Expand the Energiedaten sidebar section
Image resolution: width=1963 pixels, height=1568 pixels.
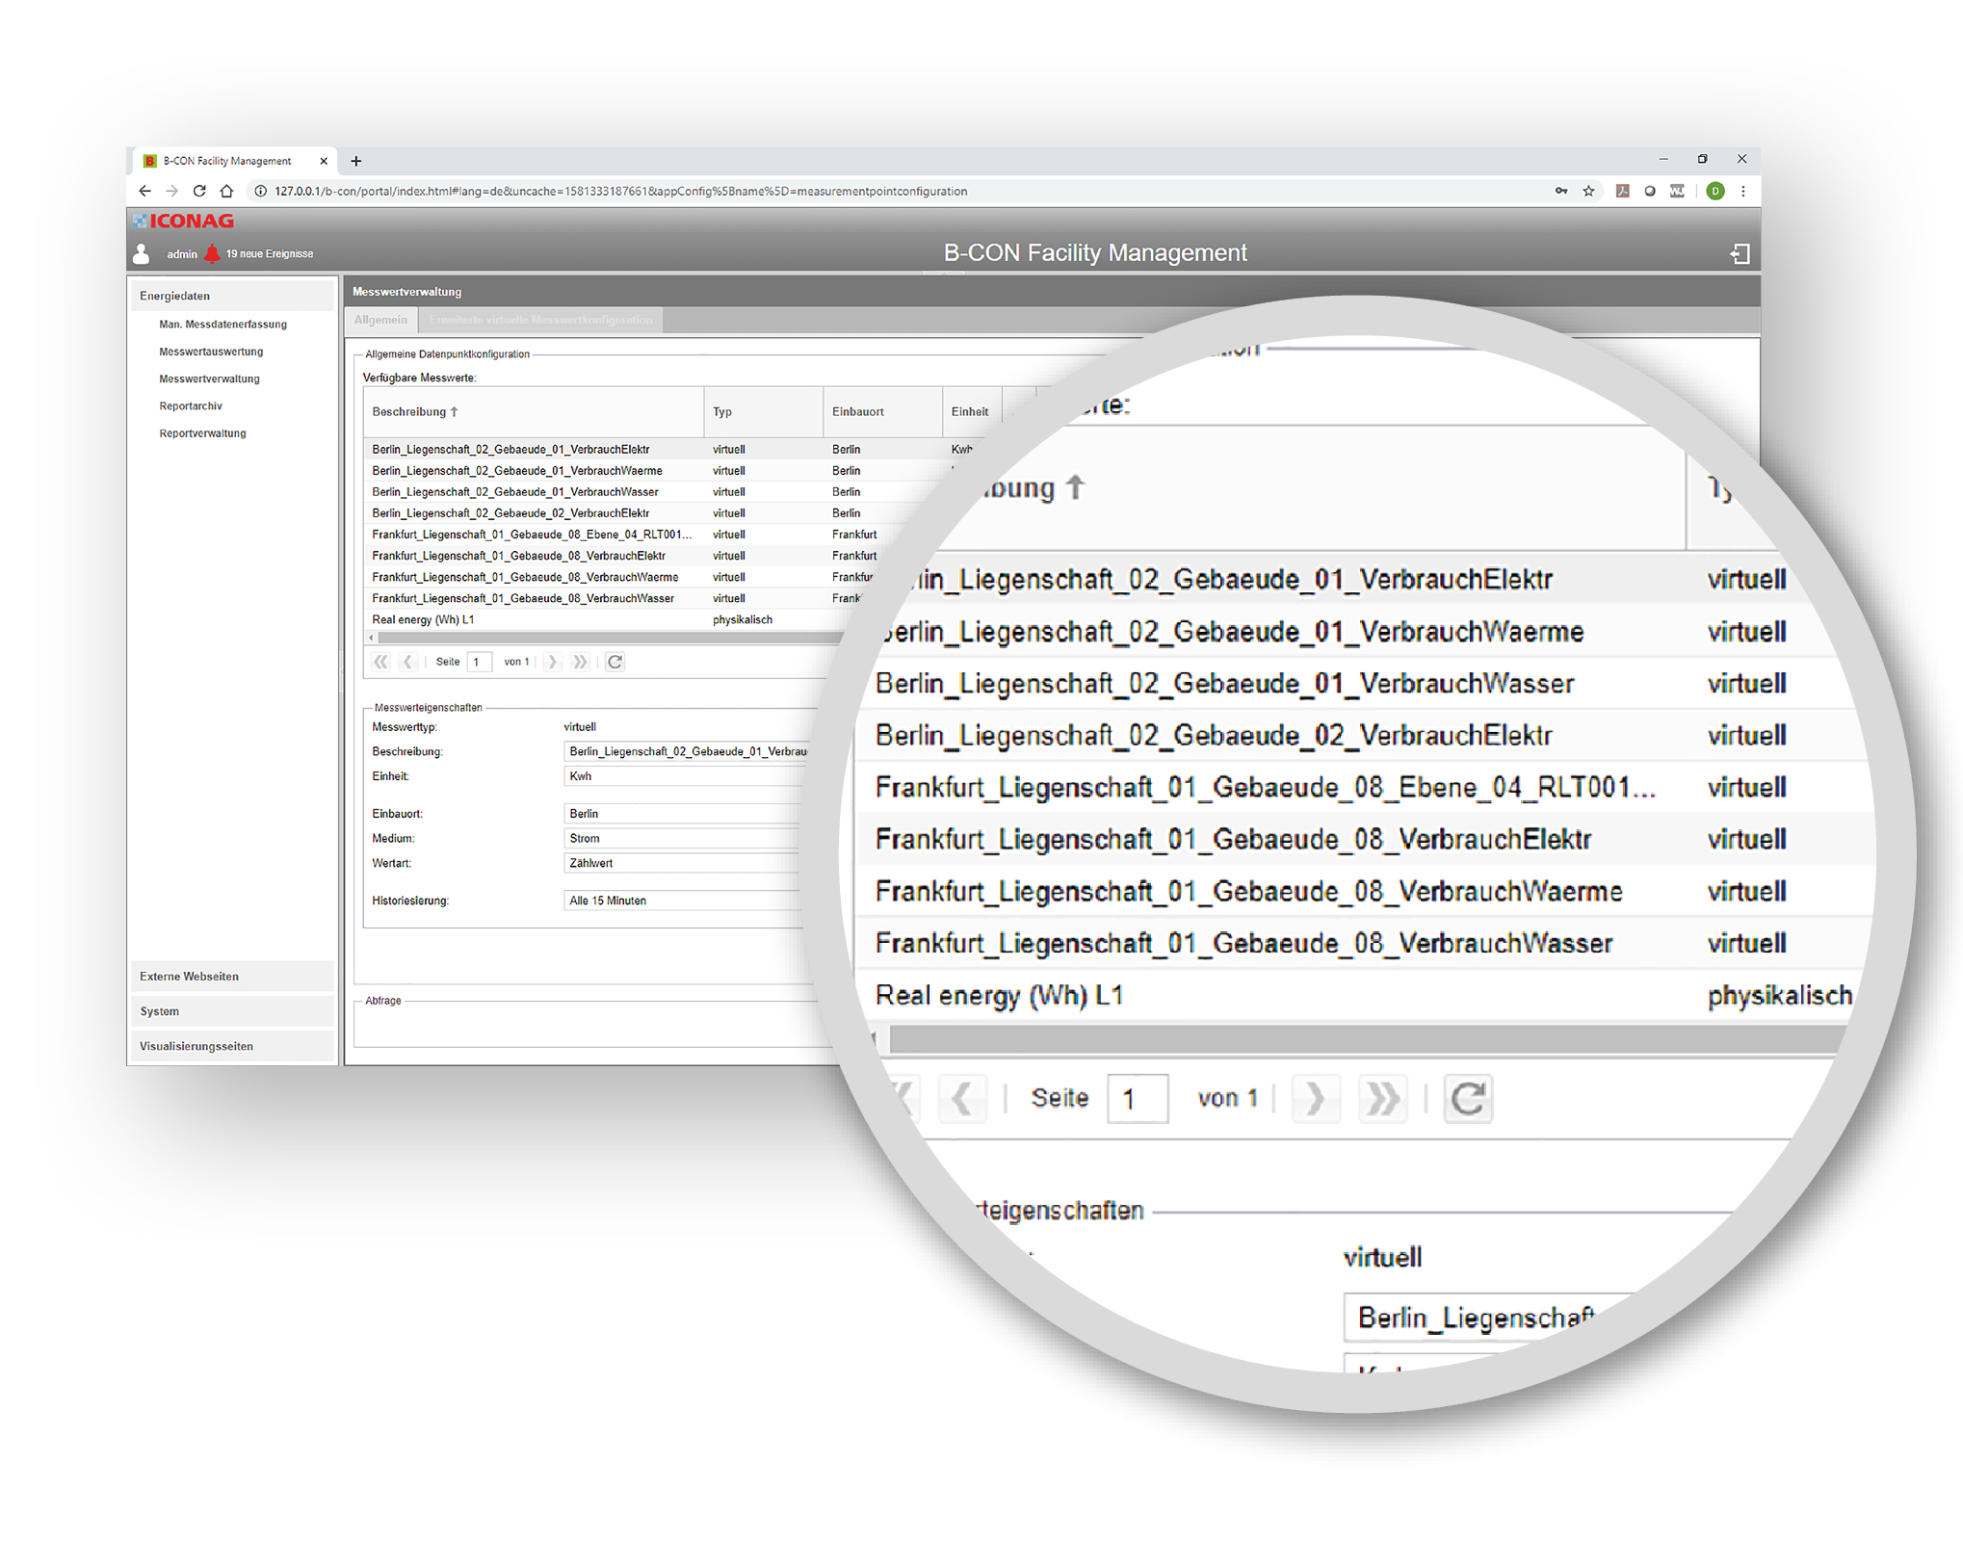click(x=175, y=296)
